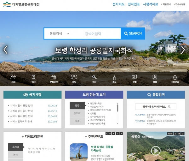Open the 종교 (religion) candle icon
The image size is (189, 161).
pos(114,78)
